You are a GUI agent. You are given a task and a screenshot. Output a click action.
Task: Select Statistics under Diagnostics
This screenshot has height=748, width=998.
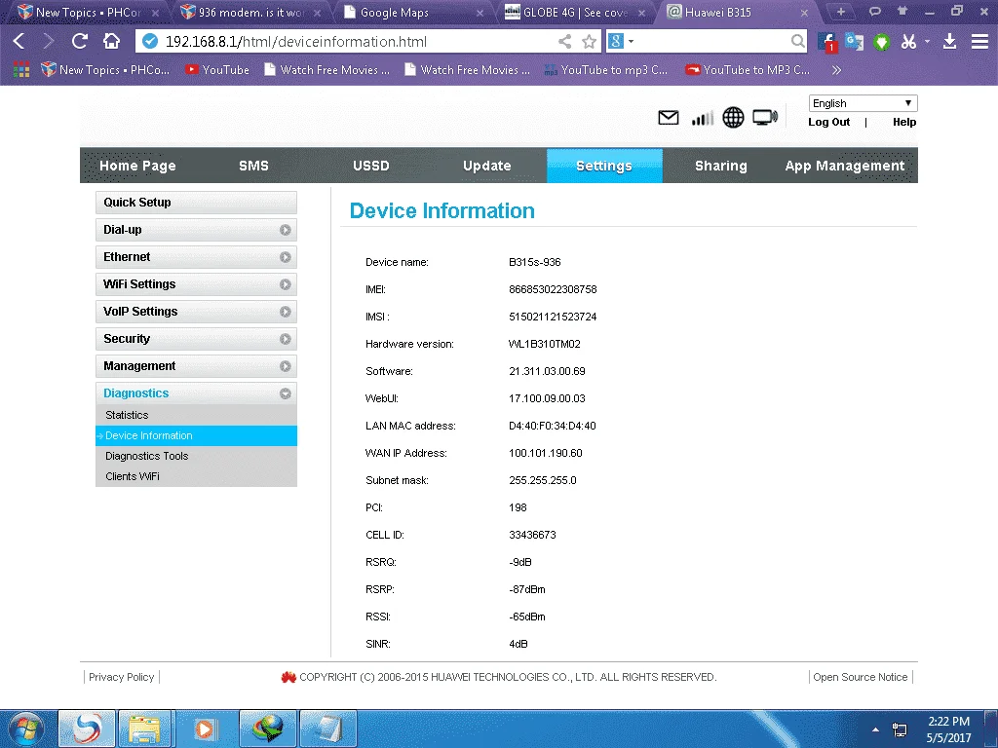[x=196, y=415]
